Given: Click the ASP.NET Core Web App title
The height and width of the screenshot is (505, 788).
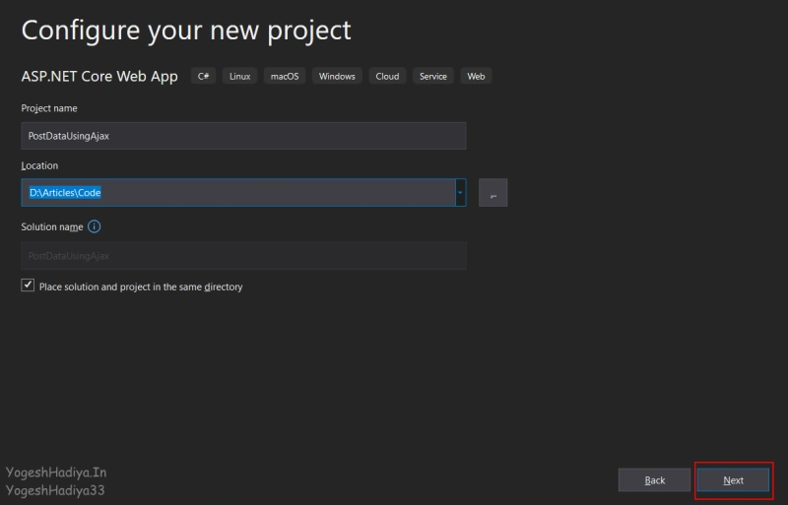Looking at the screenshot, I should 99,77.
